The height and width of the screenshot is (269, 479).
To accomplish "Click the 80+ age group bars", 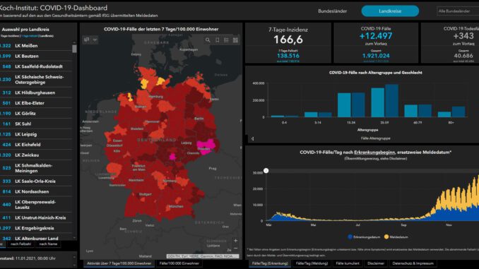I will [451, 112].
